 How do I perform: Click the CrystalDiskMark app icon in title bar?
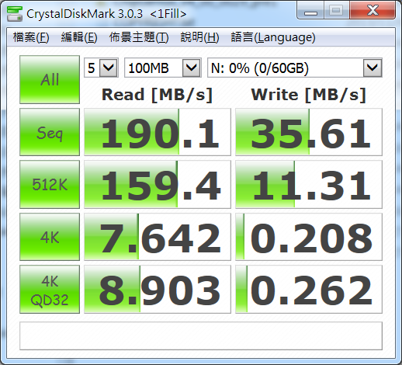(x=15, y=13)
